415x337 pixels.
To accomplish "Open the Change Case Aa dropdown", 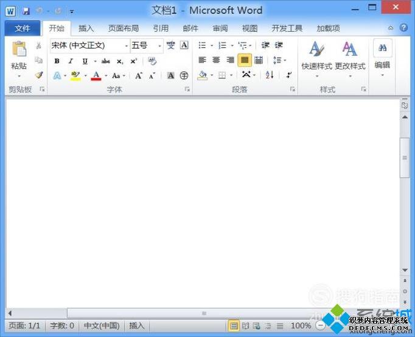I will pos(118,76).
